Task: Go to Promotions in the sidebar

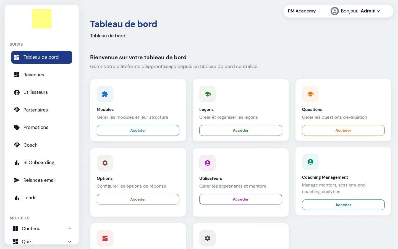Action: coord(42,127)
